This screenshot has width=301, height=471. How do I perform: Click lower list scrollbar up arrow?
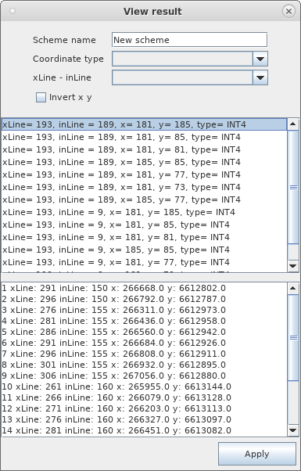293,289
